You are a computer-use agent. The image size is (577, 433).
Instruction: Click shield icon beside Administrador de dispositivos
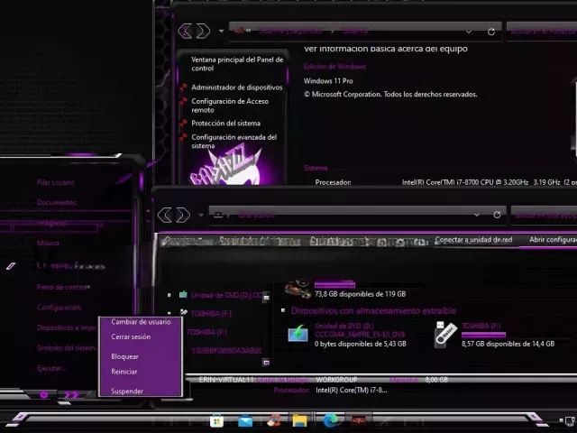183,88
